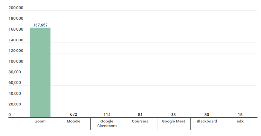Screen dimensions: 261x136
Task: Click the 167,657 value label above Zoom
Action: click(40, 25)
